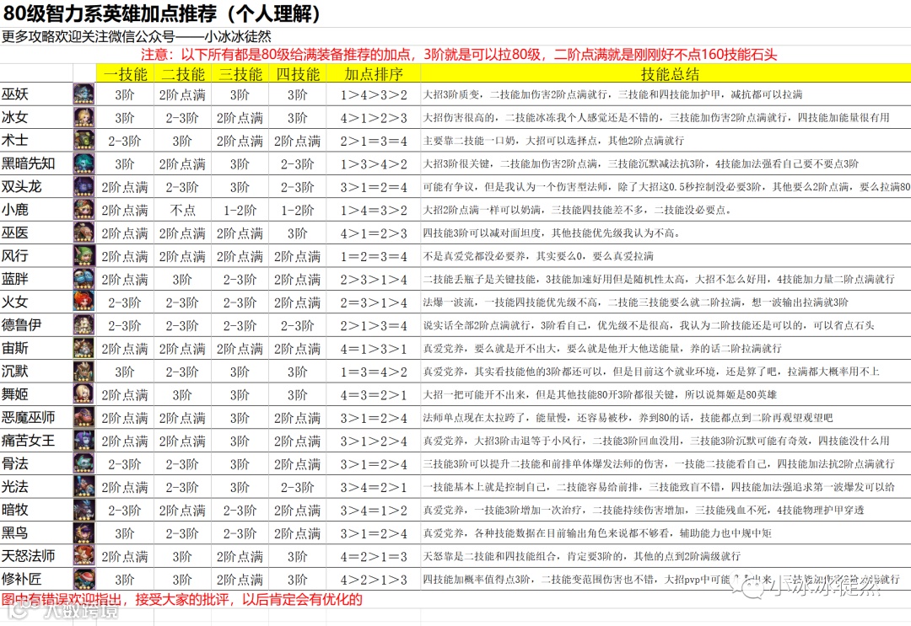Click the red 注意 notice line

pyautogui.click(x=458, y=55)
